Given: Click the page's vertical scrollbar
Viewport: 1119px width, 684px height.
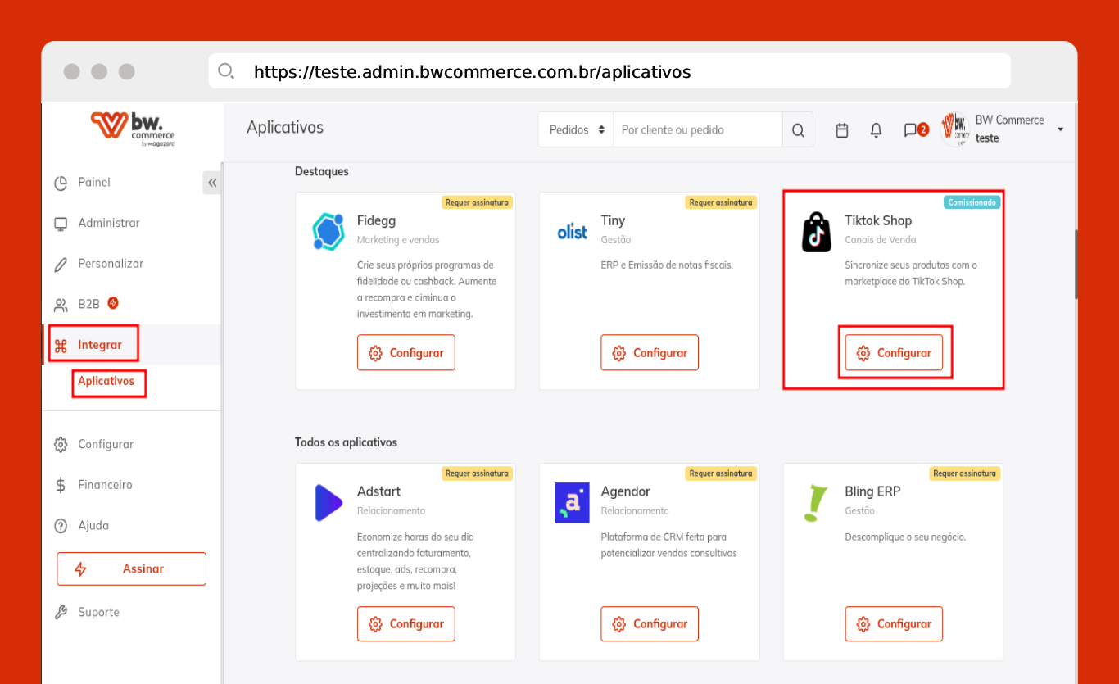Looking at the screenshot, I should point(1075,264).
